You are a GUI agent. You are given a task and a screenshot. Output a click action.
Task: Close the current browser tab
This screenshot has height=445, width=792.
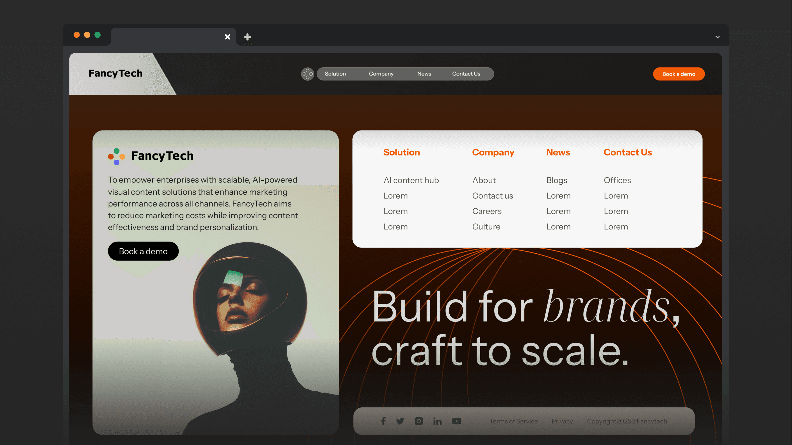[227, 37]
